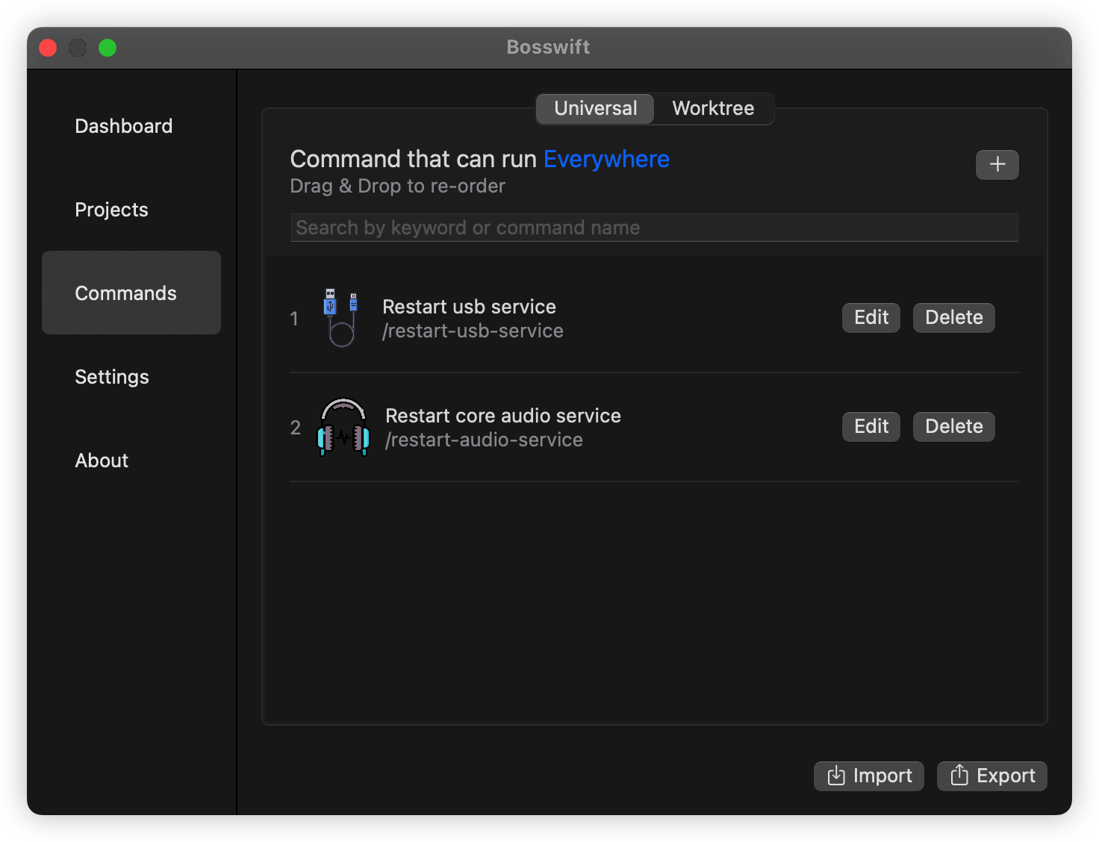Close the Bosswift window with red button
This screenshot has height=842, width=1099.
point(48,48)
